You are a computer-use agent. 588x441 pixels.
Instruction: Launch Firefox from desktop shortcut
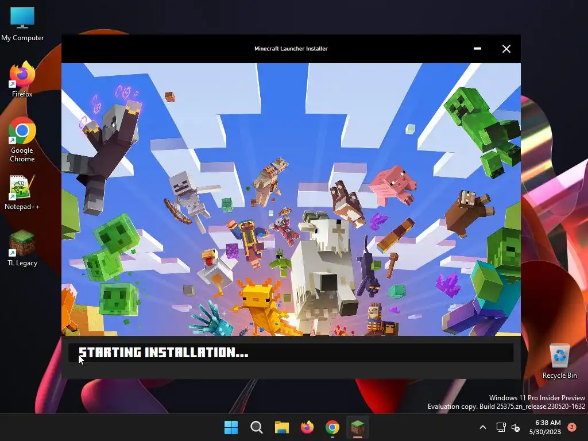point(22,79)
